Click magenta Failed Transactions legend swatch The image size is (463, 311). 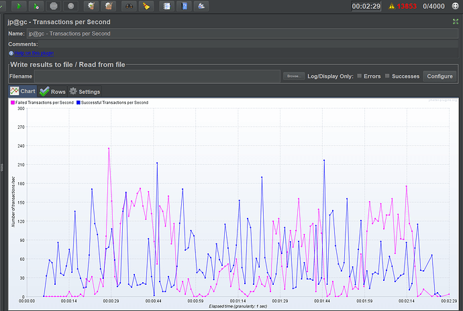coord(13,103)
